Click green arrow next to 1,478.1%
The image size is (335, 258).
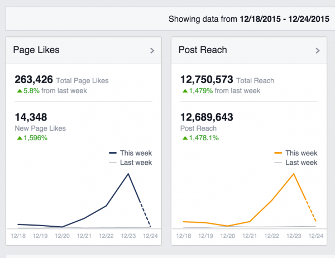185,138
